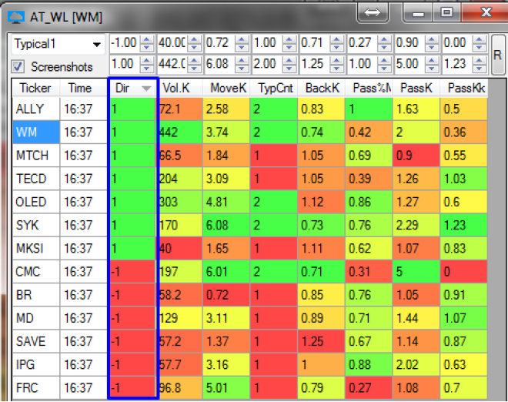Image resolution: width=508 pixels, height=402 pixels.
Task: Select the ALLY ticker row
Action: [x=250, y=109]
